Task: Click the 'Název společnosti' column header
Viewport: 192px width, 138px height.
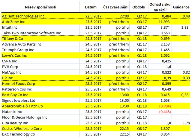Action: tap(40, 7)
